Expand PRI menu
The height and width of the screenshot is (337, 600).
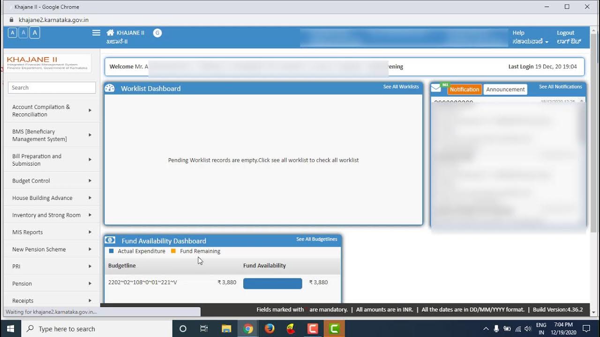coord(52,266)
